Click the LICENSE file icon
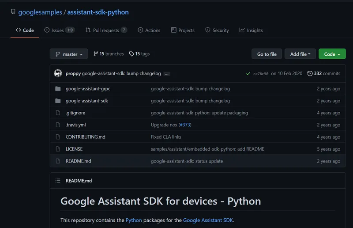 pos(58,149)
